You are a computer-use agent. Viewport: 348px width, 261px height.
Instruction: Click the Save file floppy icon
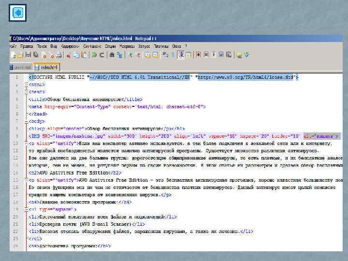tap(28, 55)
